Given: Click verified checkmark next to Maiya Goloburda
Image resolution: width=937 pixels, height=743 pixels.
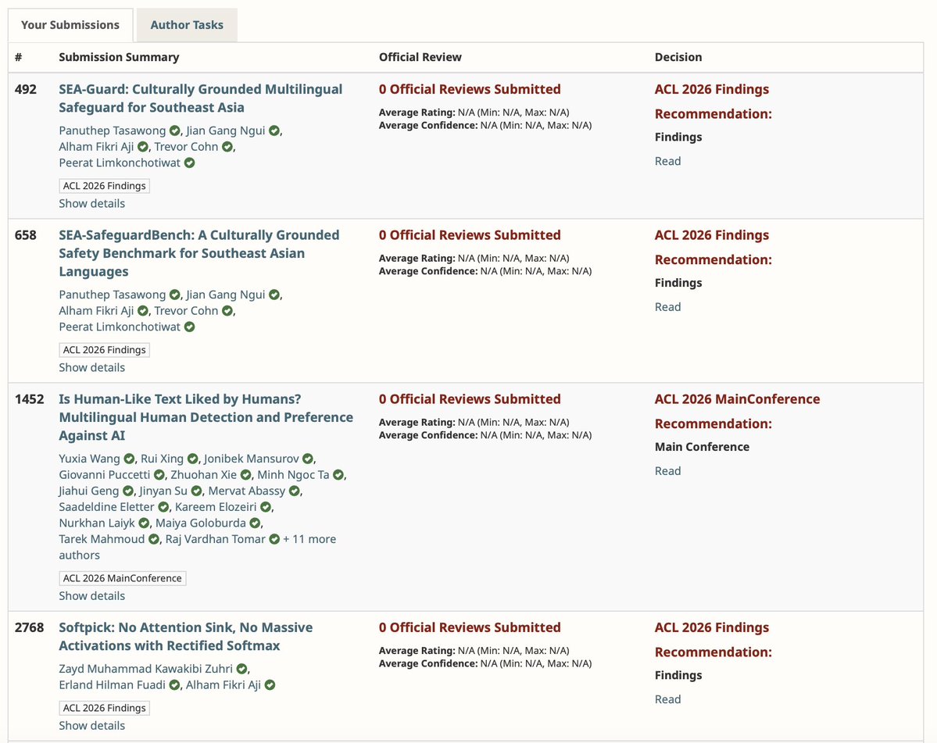Looking at the screenshot, I should (255, 523).
